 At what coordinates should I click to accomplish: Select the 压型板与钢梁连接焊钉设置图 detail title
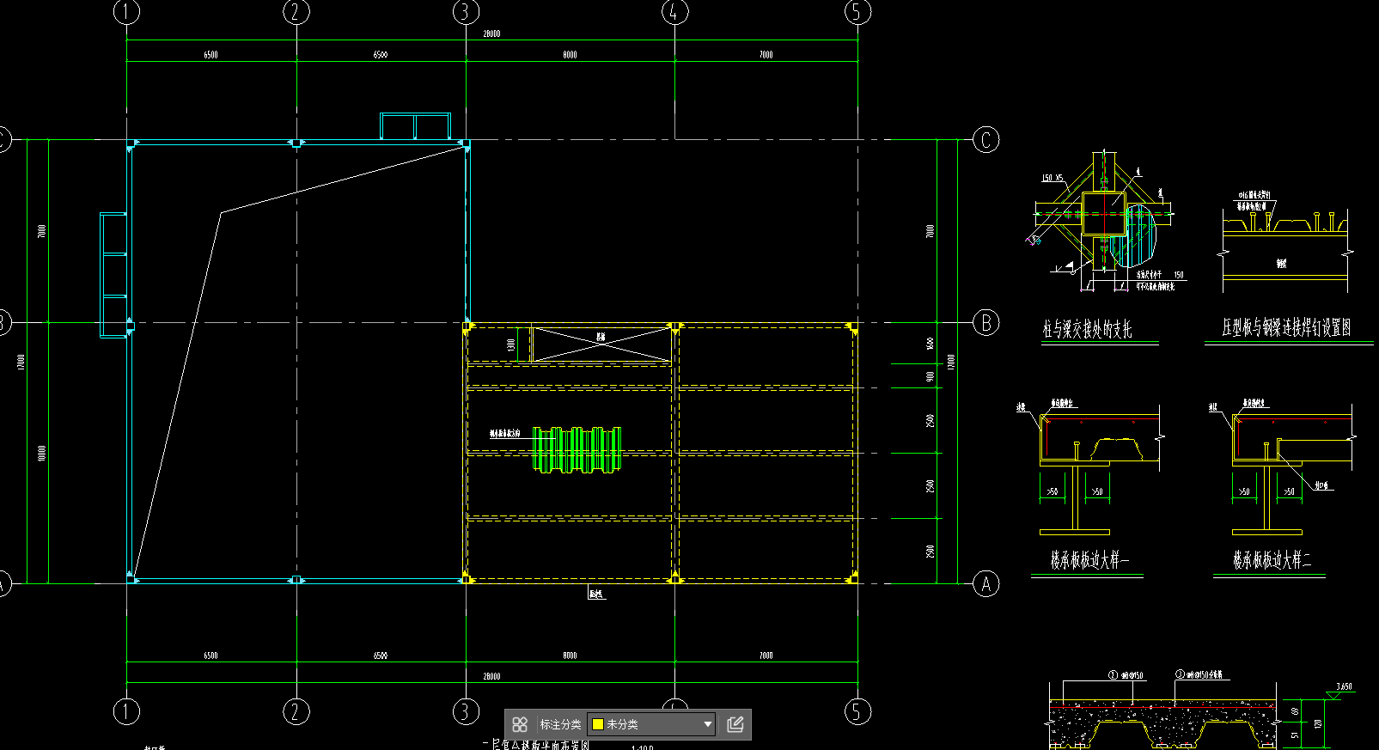click(1286, 327)
